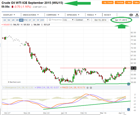Open MACD indicator settings gear
Image resolution: width=140 pixels, height=115 pixels.
click(88, 88)
